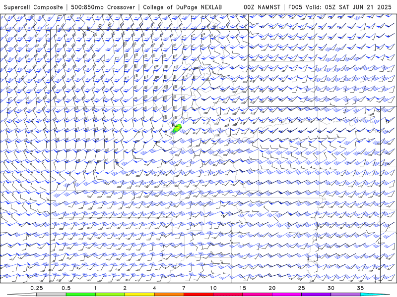Click the bright green legend swatch between 0.5 and 1

81,295
